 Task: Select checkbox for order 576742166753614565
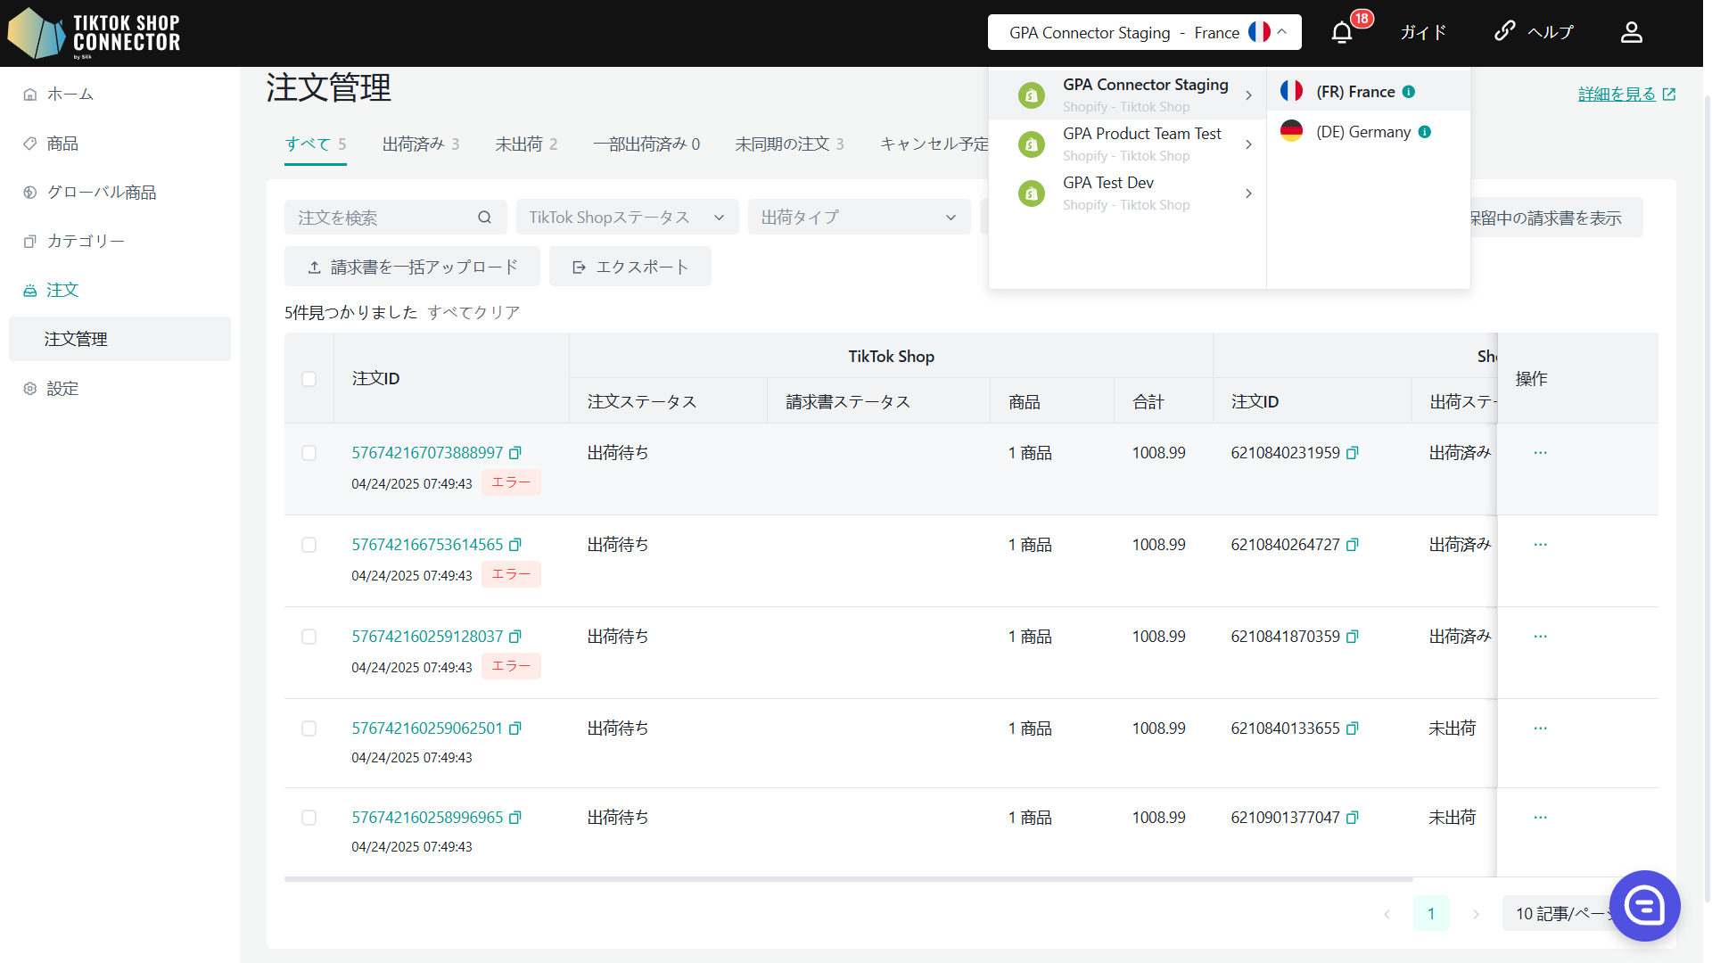click(309, 545)
